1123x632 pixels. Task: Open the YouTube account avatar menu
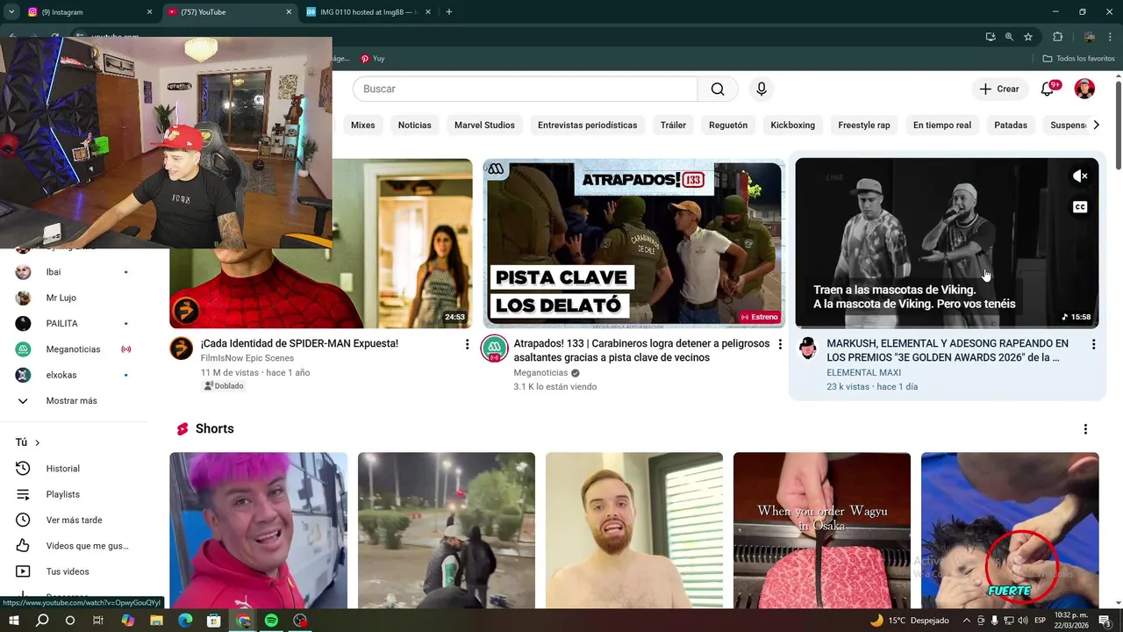(1084, 89)
